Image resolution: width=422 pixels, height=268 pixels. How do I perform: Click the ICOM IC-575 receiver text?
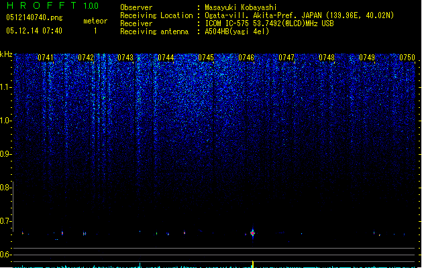pos(270,23)
